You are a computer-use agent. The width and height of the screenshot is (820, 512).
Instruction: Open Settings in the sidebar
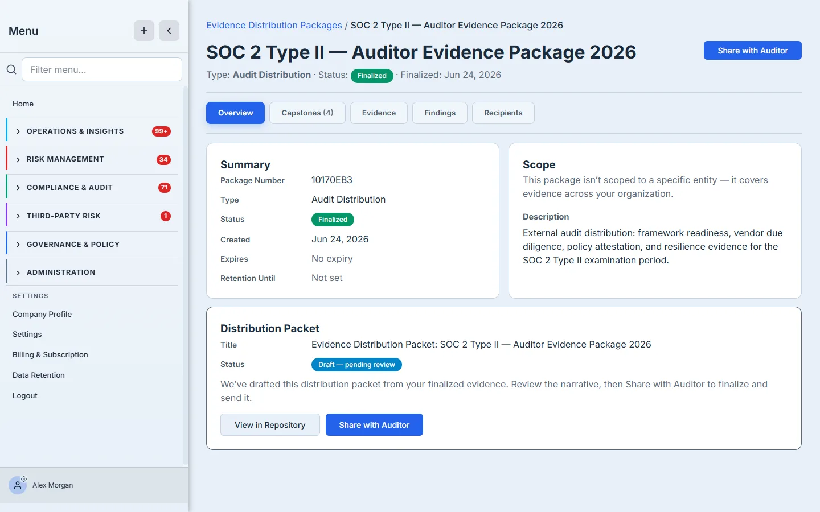coord(27,334)
